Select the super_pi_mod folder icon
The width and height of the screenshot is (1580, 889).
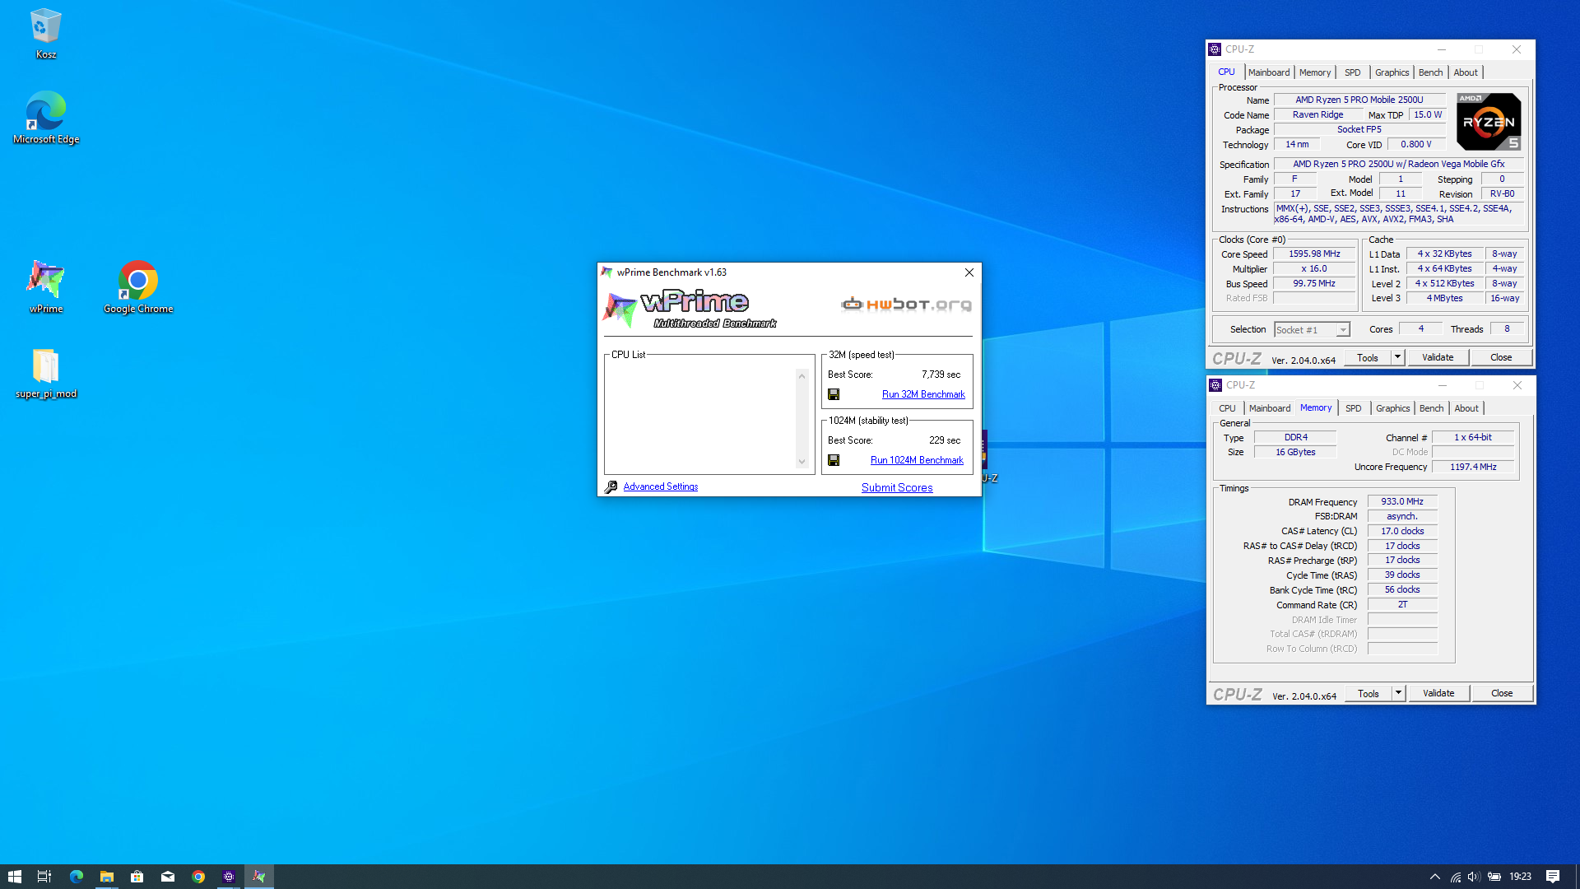pos(46,373)
